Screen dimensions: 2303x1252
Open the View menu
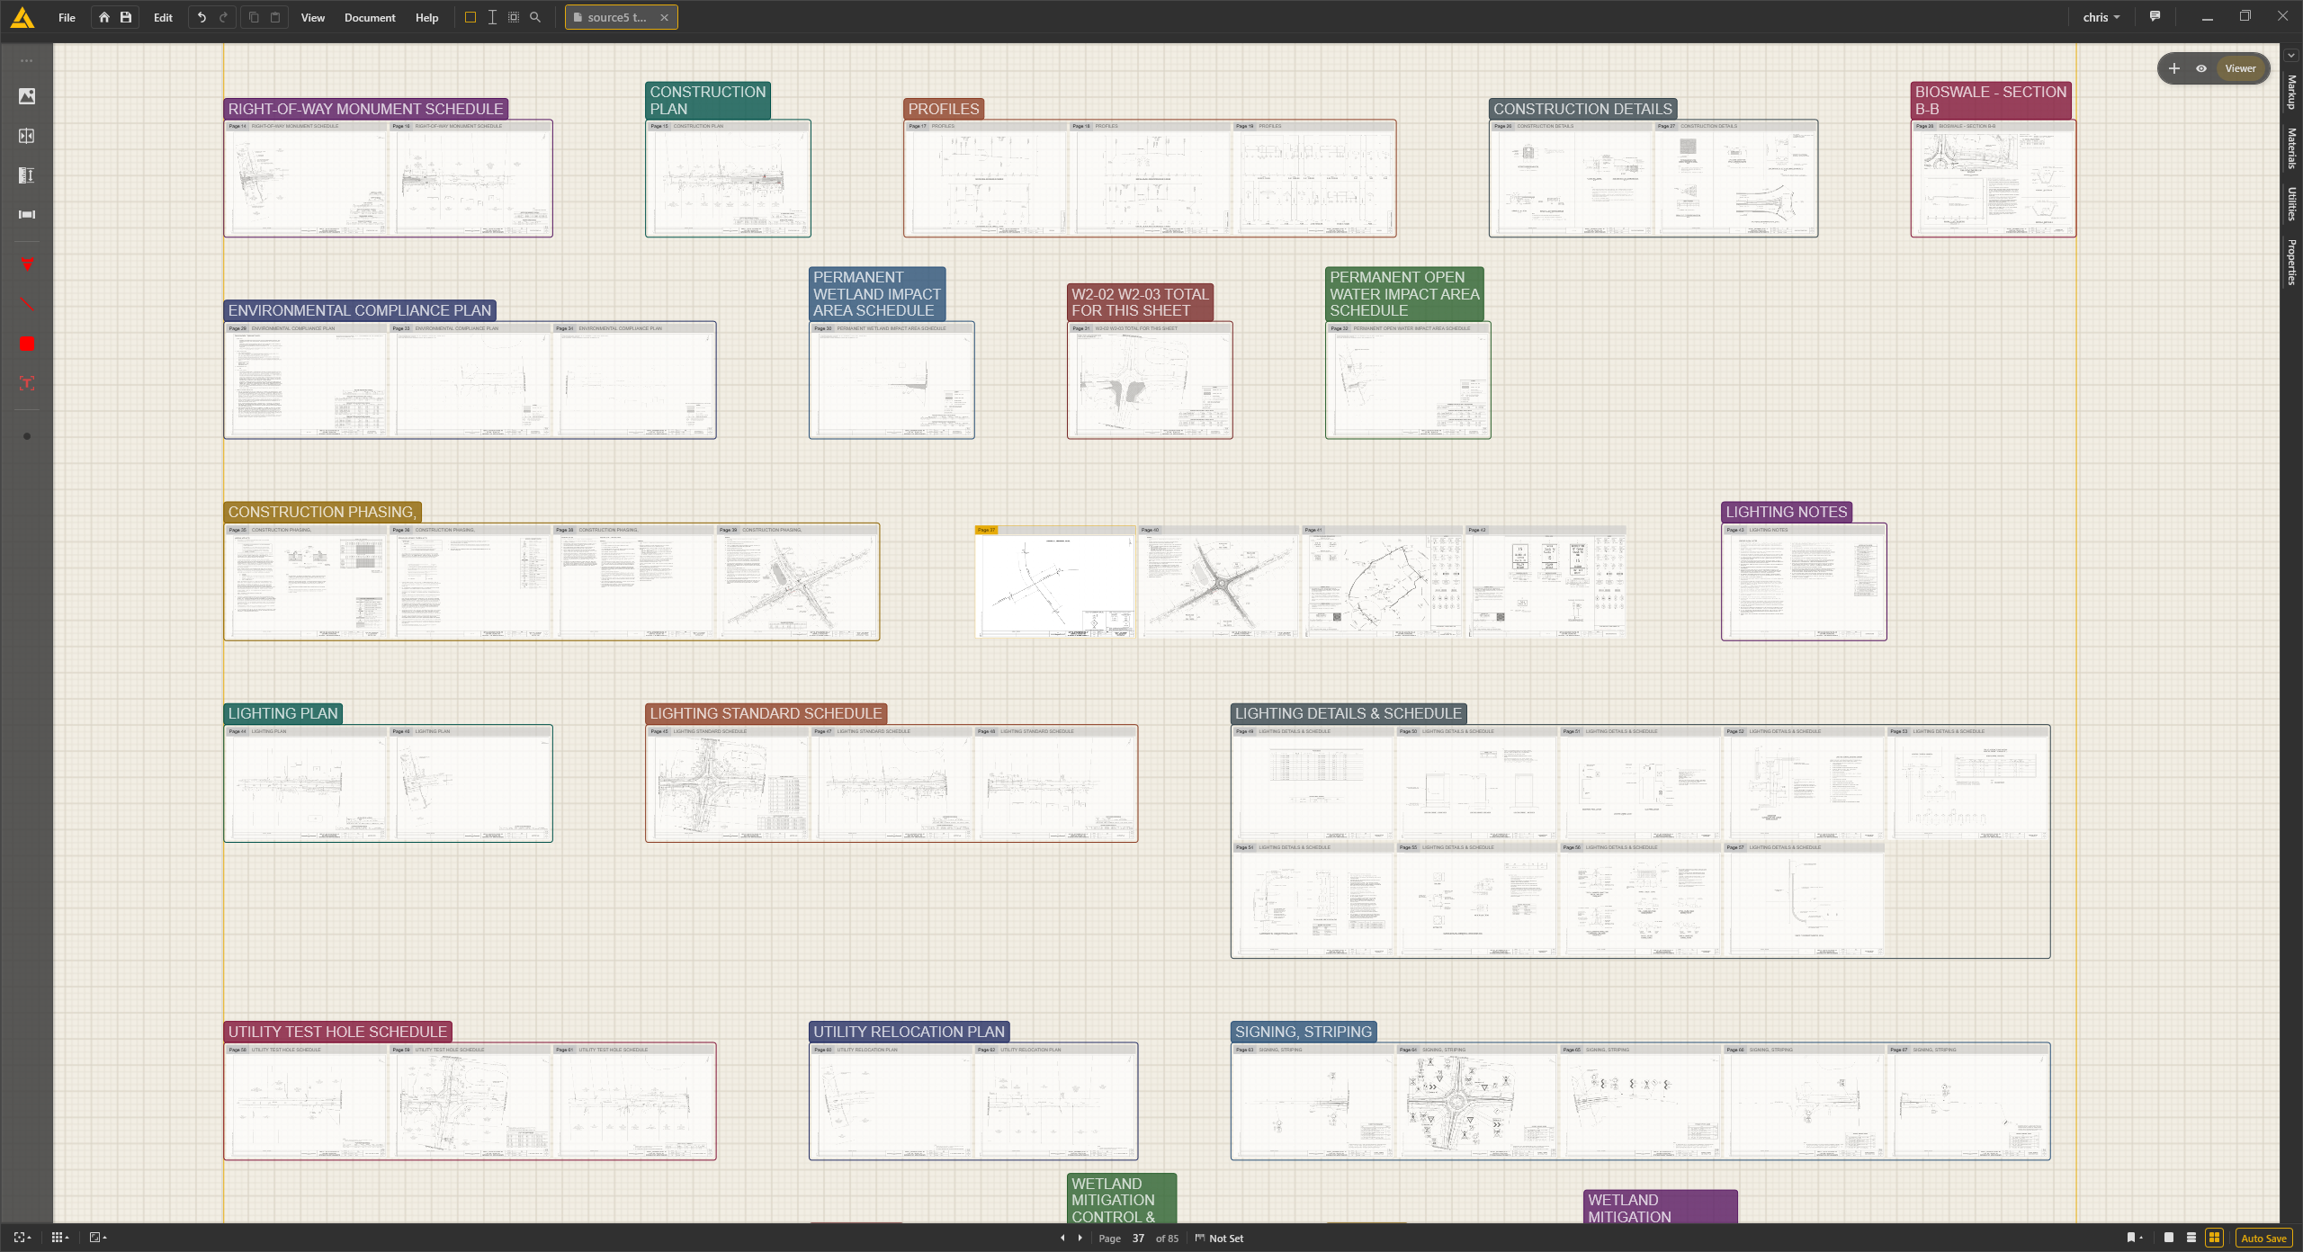313,17
